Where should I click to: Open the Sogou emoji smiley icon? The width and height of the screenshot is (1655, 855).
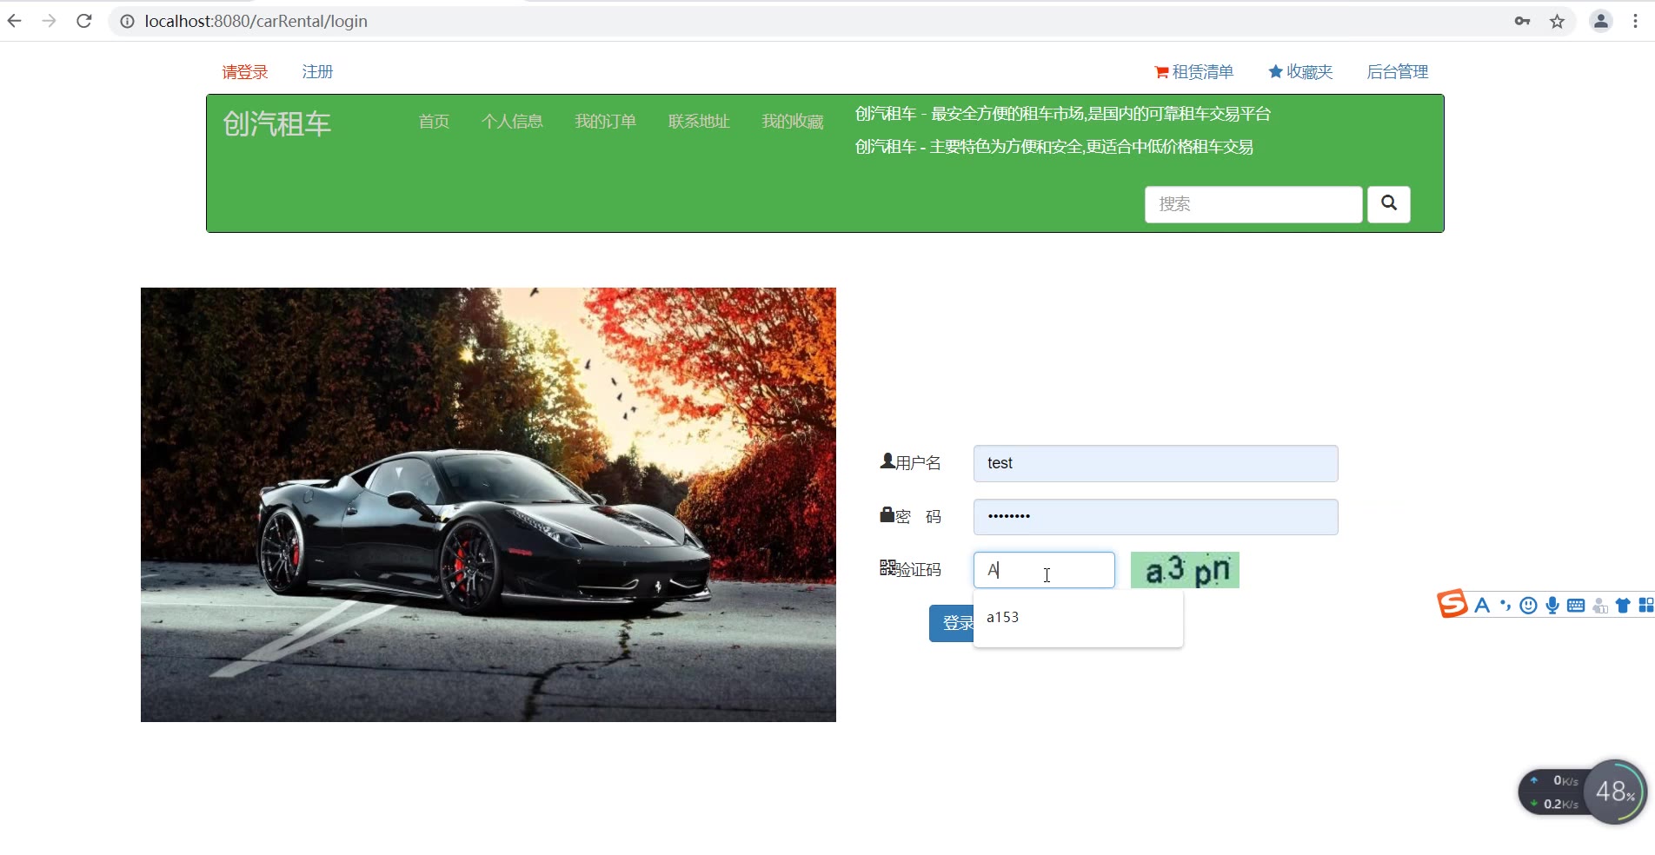1528,606
